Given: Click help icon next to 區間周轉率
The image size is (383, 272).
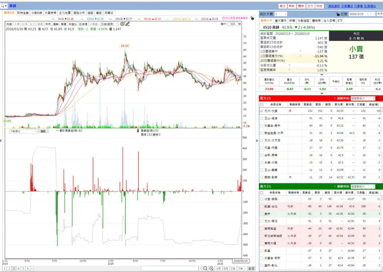Looking at the screenshot, I should tap(289, 70).
